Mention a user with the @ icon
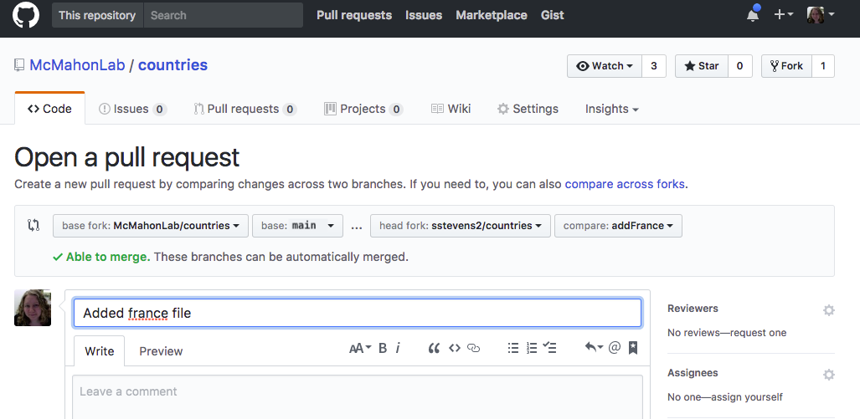The image size is (860, 419). pos(615,347)
